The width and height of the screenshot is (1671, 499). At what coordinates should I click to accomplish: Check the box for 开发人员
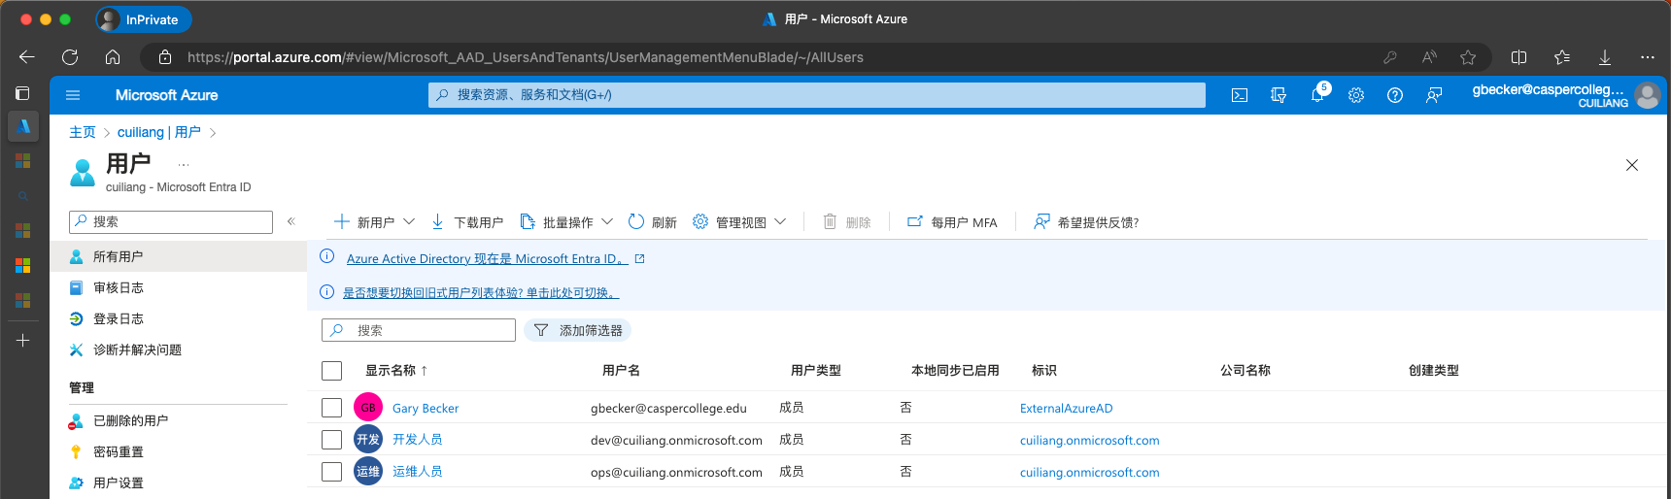click(331, 440)
